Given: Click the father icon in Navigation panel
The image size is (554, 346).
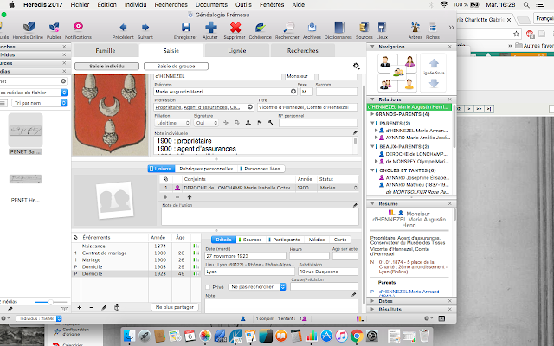Looking at the screenshot, I should (x=385, y=62).
